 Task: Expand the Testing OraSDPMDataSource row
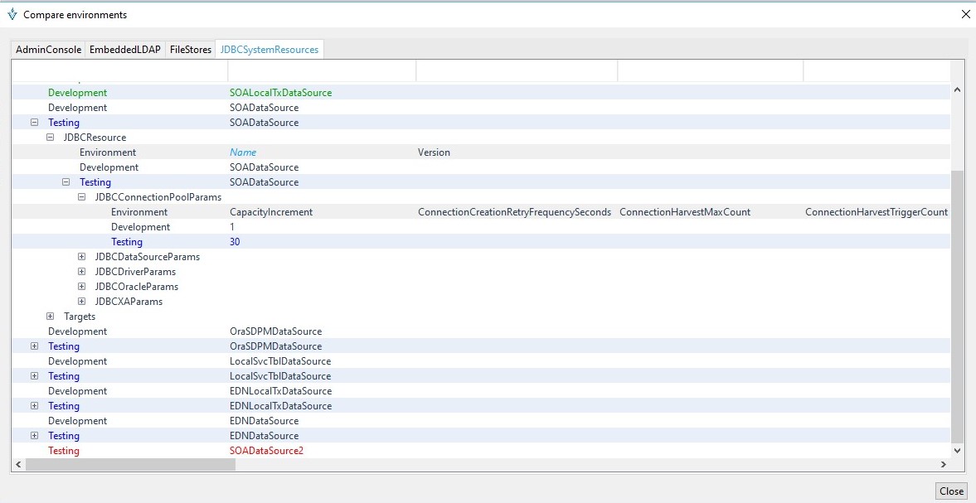point(34,346)
